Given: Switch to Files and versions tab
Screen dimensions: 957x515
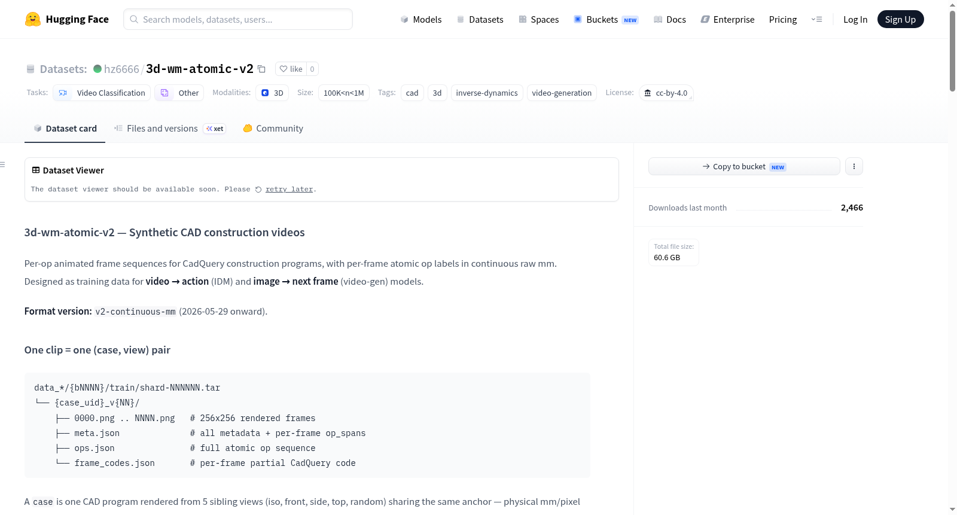Looking at the screenshot, I should pos(170,129).
